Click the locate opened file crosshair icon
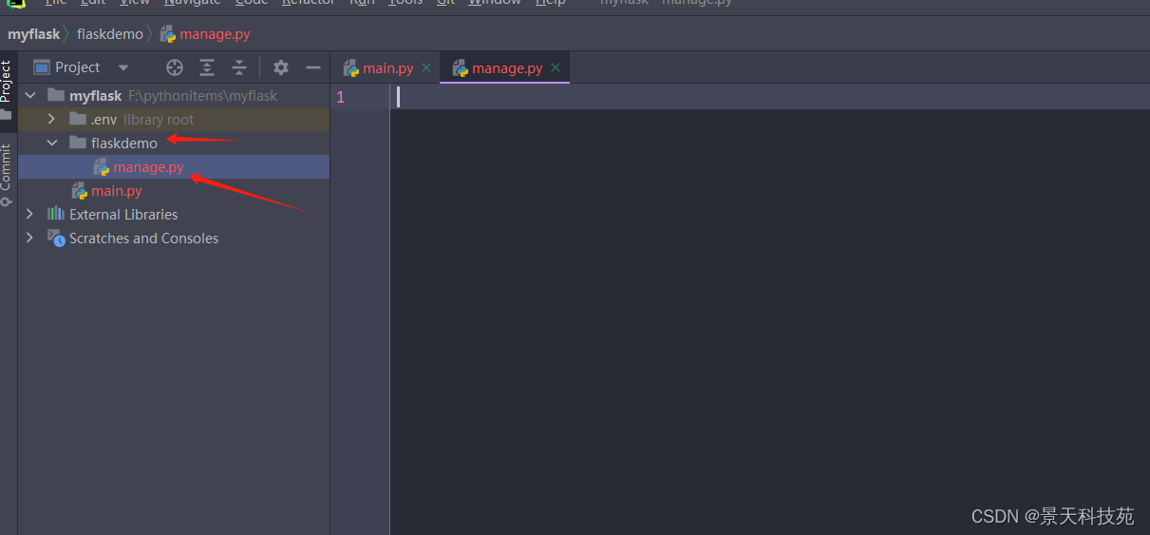Image resolution: width=1150 pixels, height=535 pixels. click(x=175, y=67)
